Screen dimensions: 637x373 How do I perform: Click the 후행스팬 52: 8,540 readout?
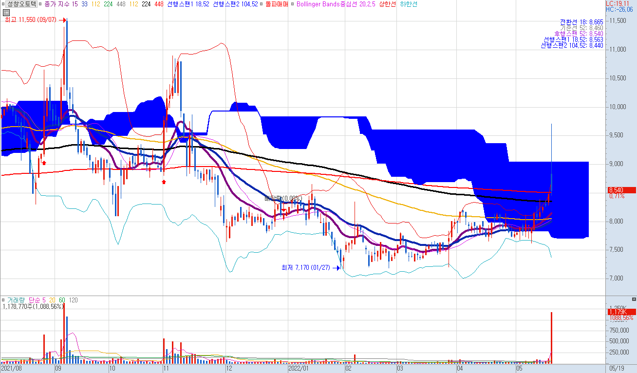tap(579, 34)
